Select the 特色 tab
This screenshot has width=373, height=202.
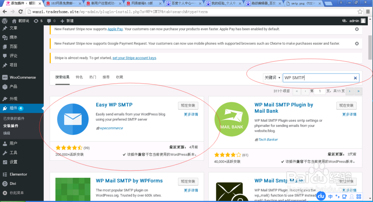(x=79, y=77)
